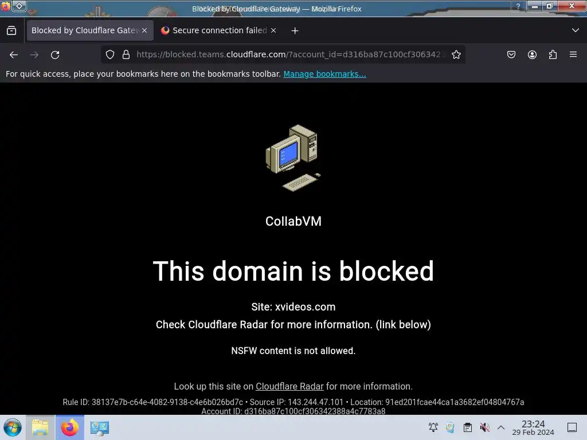Open Manage bookmarks link
This screenshot has width=587, height=440.
click(324, 74)
